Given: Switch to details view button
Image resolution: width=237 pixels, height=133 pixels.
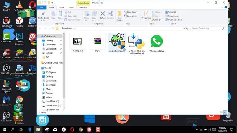Looking at the screenshot, I should (221, 112).
